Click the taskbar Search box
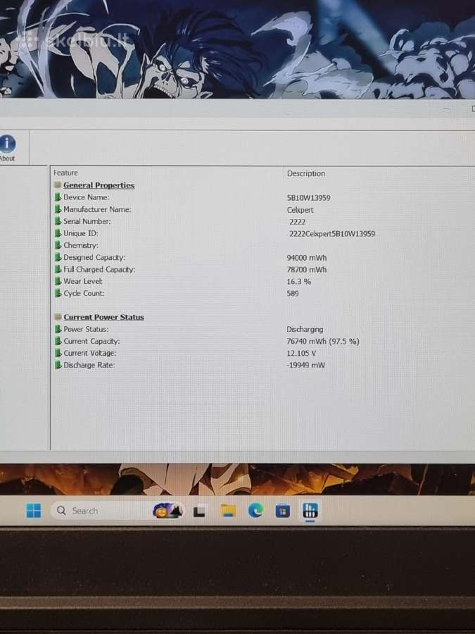 click(117, 511)
